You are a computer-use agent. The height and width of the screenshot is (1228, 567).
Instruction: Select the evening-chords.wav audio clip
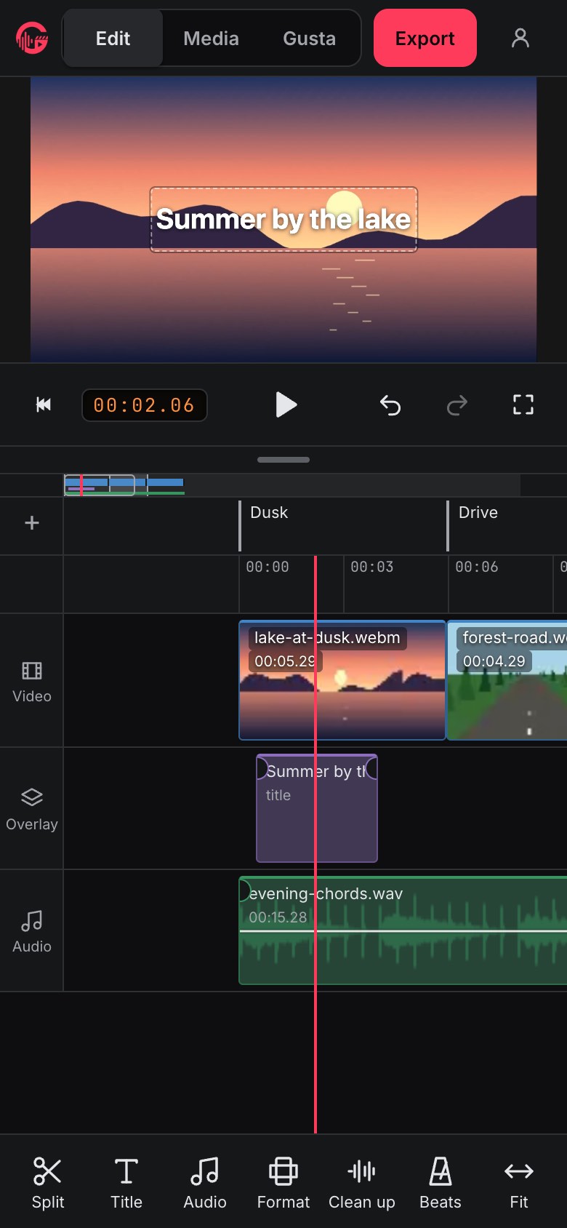[403, 930]
